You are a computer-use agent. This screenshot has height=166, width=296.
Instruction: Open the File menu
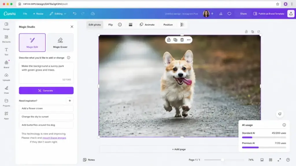pos(25,14)
